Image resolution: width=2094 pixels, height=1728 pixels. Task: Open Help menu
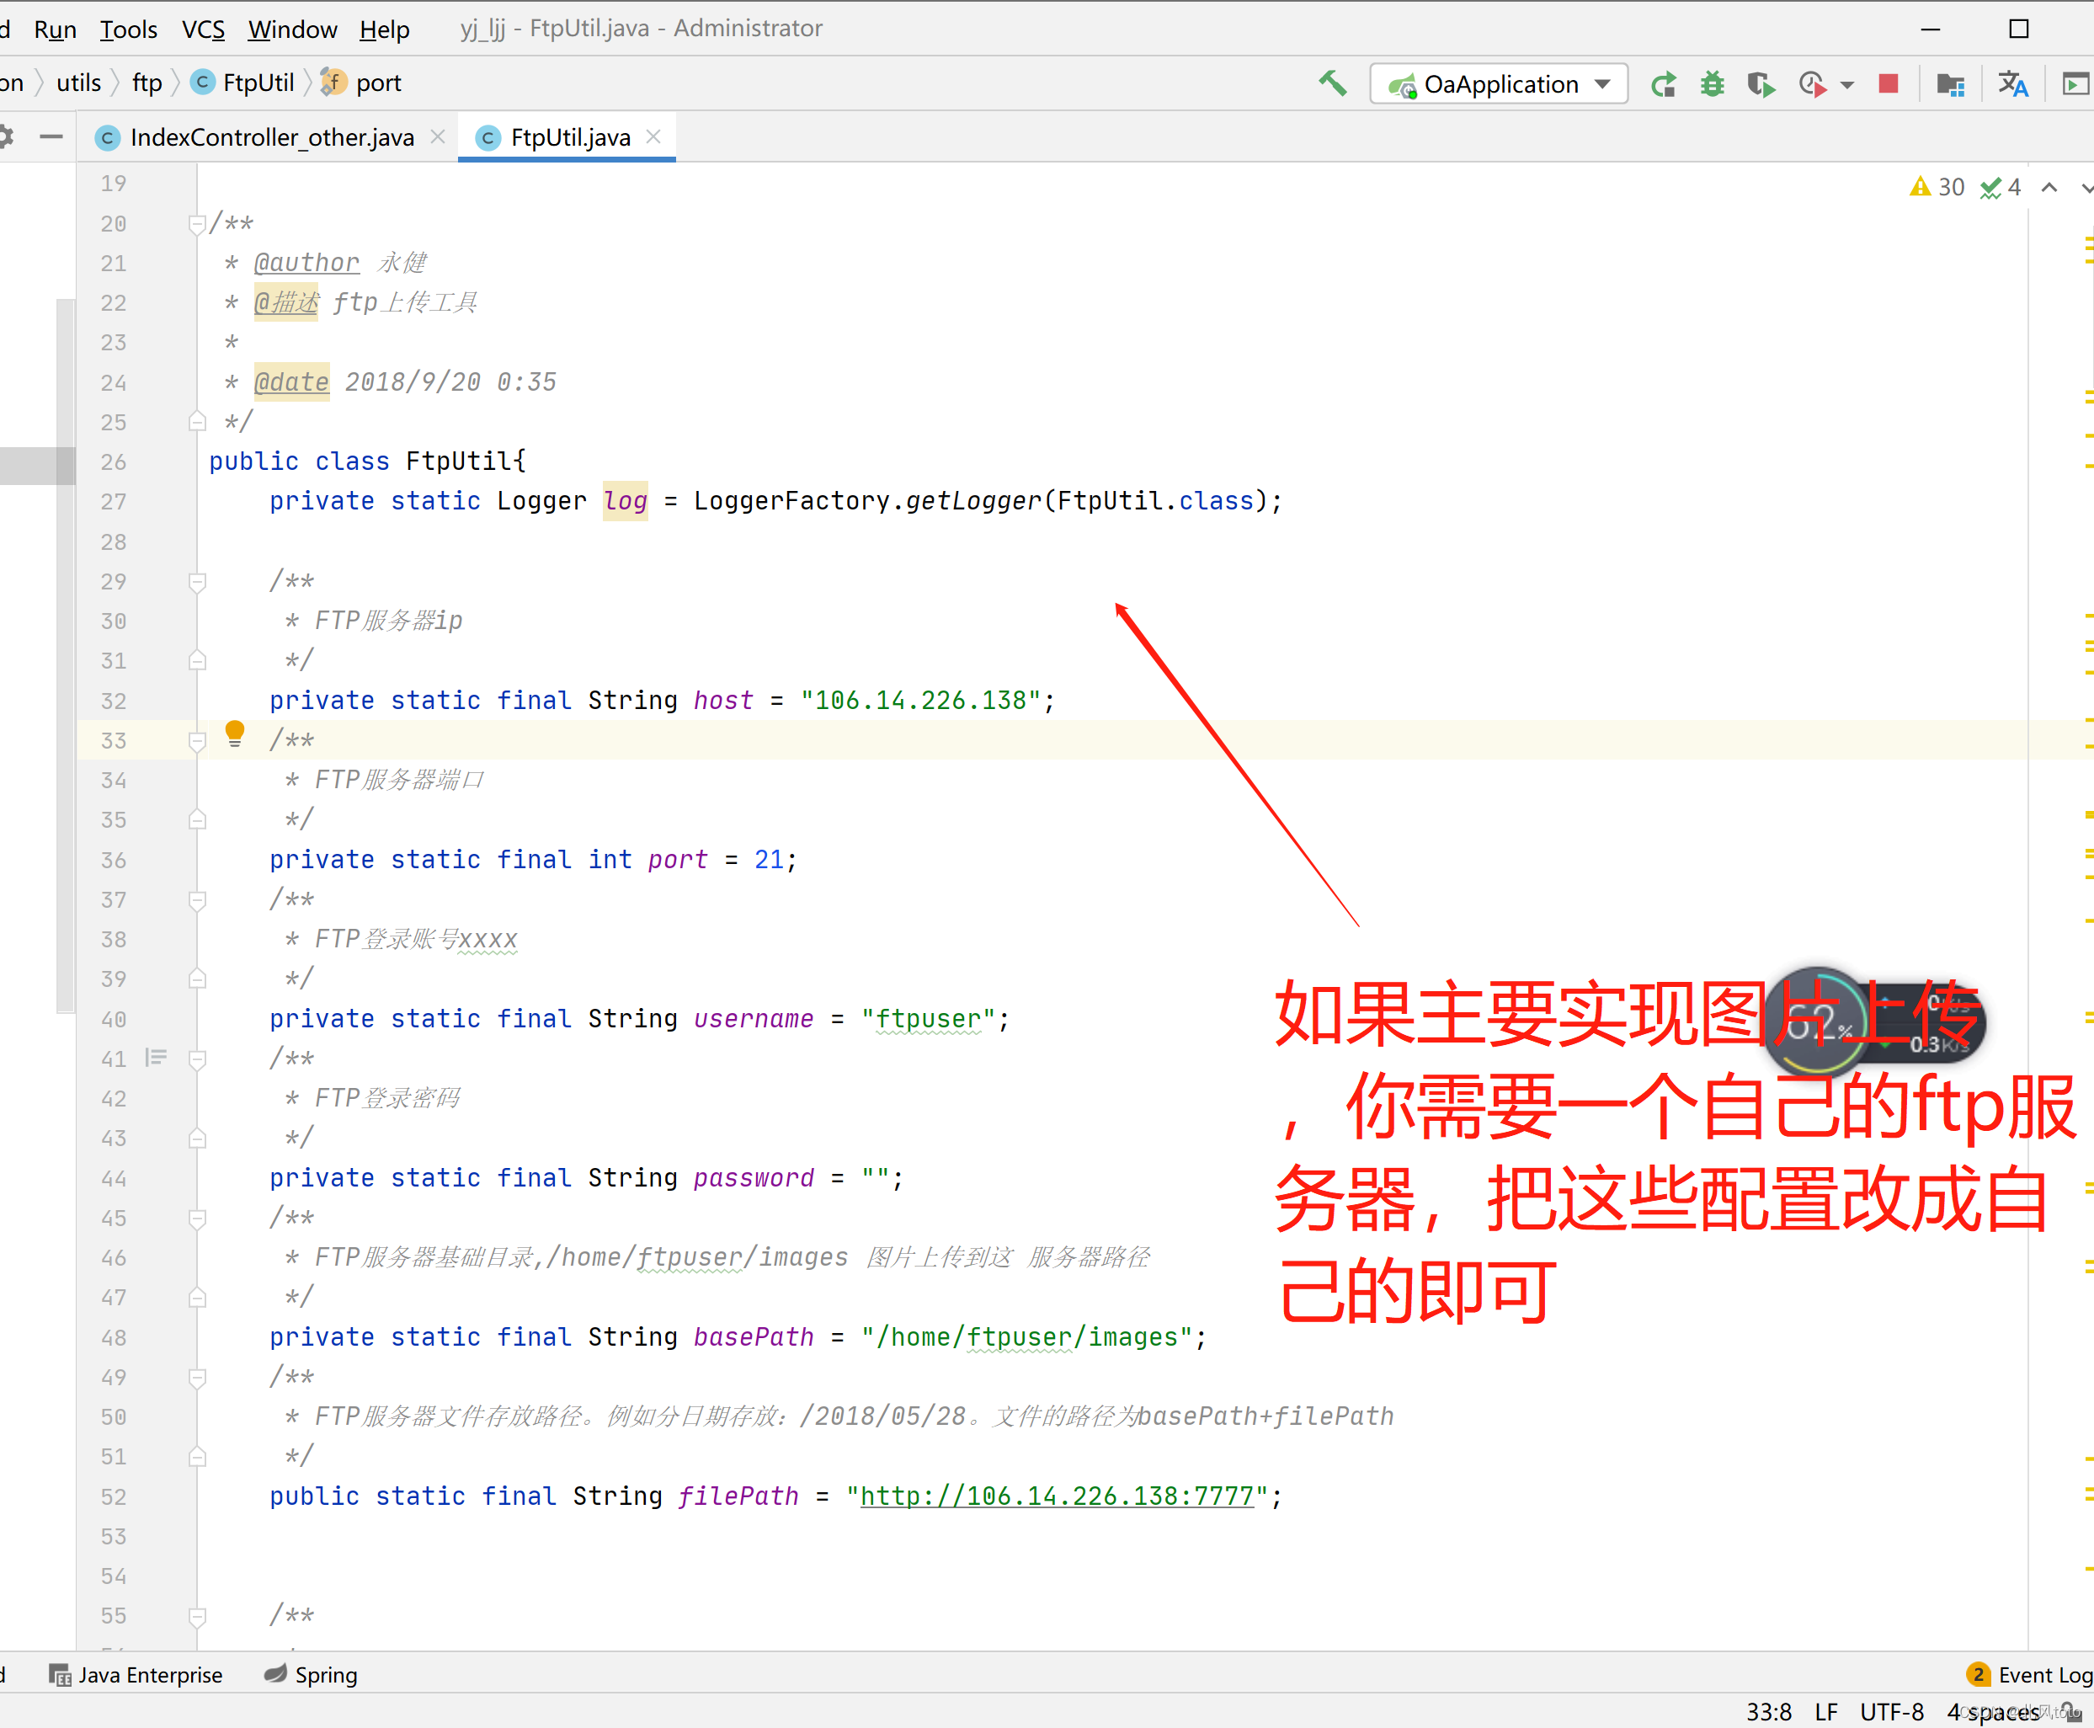point(384,29)
